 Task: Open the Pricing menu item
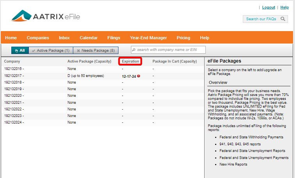point(184,38)
